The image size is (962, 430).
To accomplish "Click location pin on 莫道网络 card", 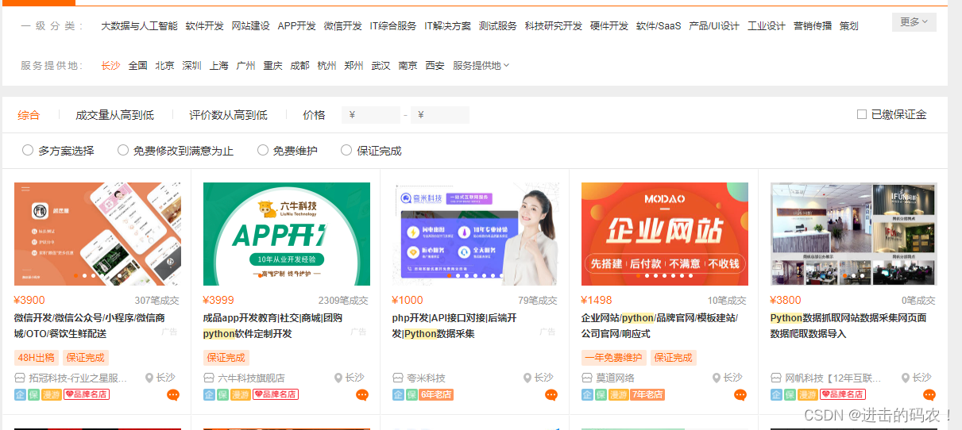I will [x=717, y=378].
